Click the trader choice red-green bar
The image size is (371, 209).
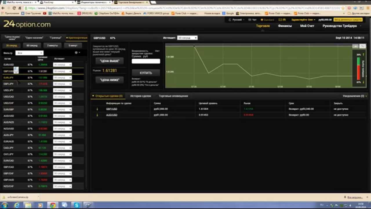point(359,69)
